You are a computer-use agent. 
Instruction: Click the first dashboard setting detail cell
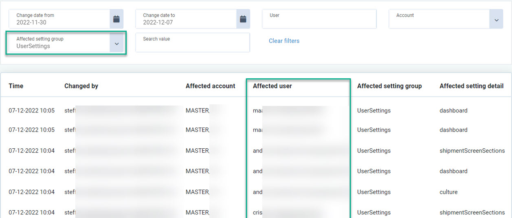pos(453,110)
